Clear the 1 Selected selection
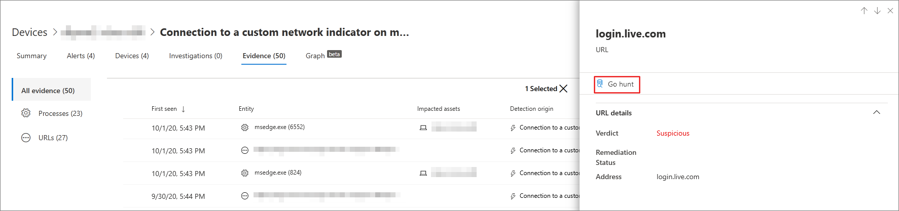The height and width of the screenshot is (211, 899). click(x=563, y=89)
